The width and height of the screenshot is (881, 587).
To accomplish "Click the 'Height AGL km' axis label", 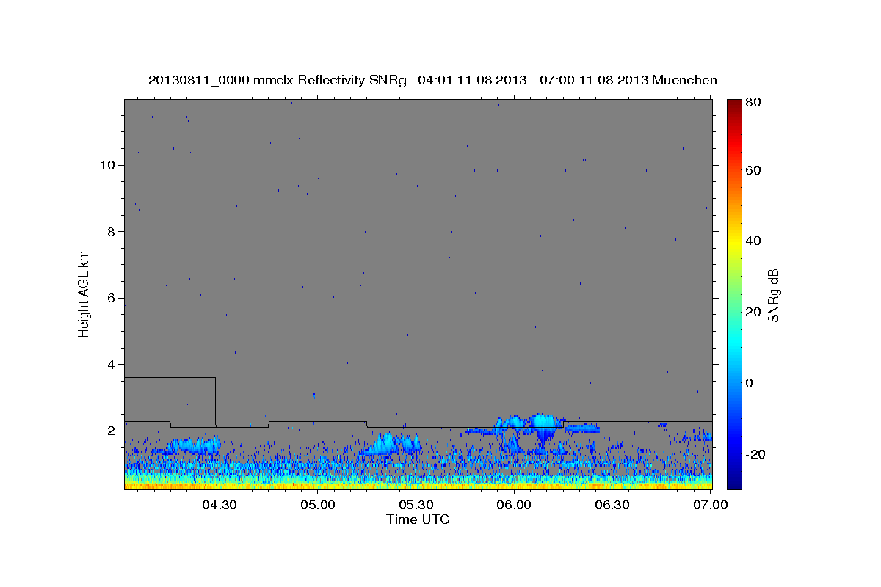I will pyautogui.click(x=84, y=293).
